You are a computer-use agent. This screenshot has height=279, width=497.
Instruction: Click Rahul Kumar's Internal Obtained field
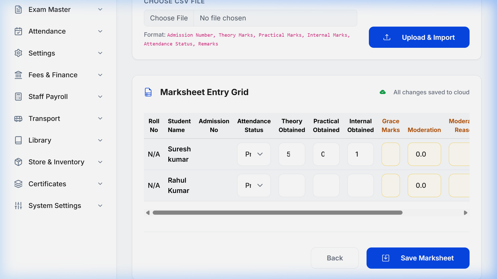pos(361,185)
